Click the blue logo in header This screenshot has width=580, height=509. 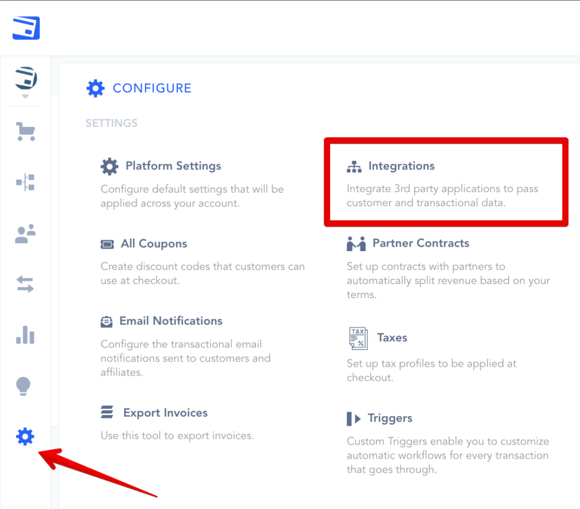(27, 27)
